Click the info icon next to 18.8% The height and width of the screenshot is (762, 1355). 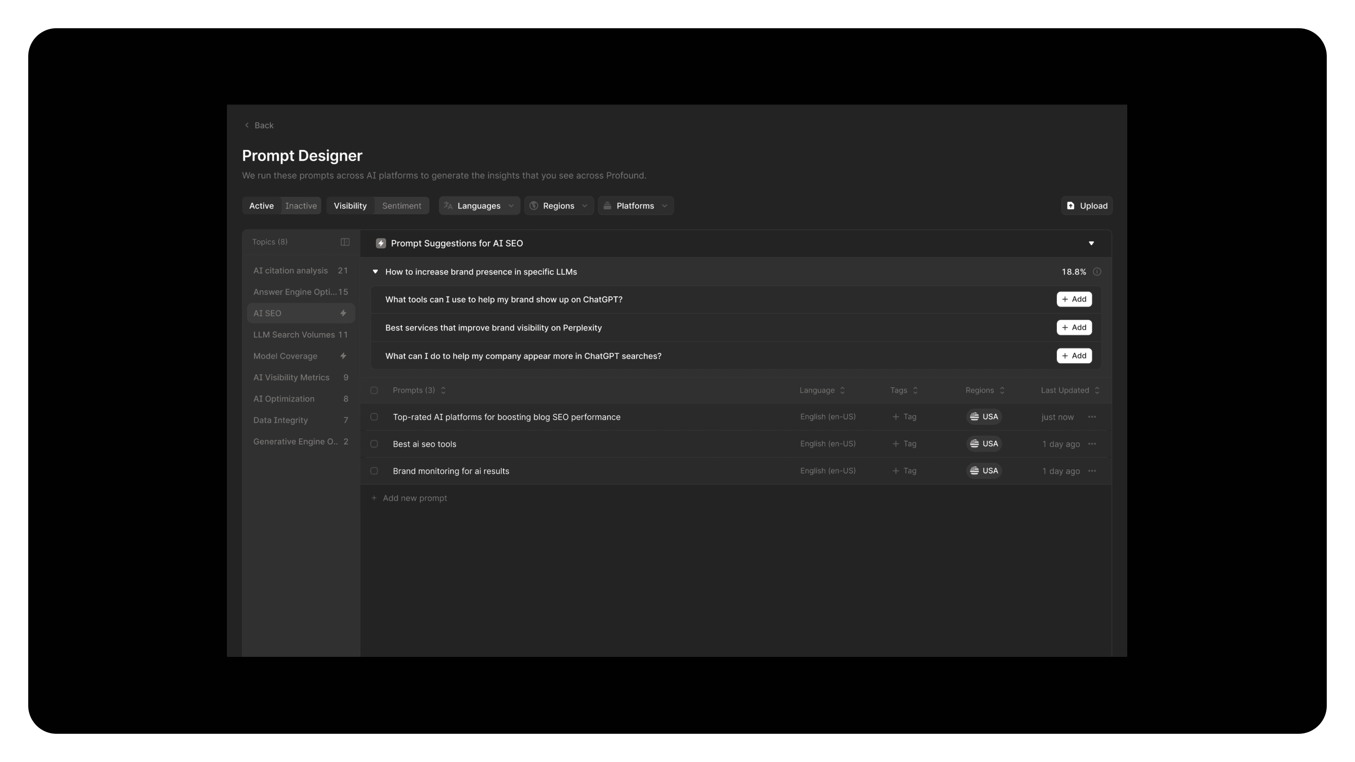(1097, 272)
